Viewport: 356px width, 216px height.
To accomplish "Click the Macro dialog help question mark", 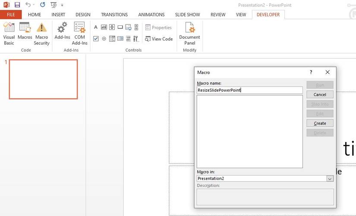I will pos(311,72).
